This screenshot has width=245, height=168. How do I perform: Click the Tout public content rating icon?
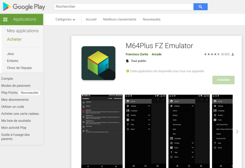(x=127, y=61)
